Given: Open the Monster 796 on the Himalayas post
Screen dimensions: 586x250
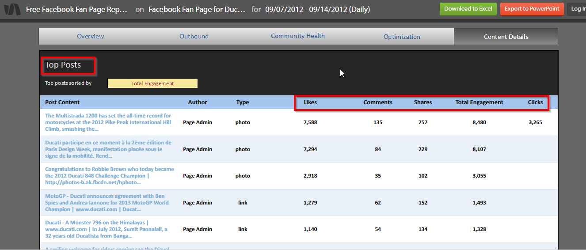Looking at the screenshot, I should (106, 229).
